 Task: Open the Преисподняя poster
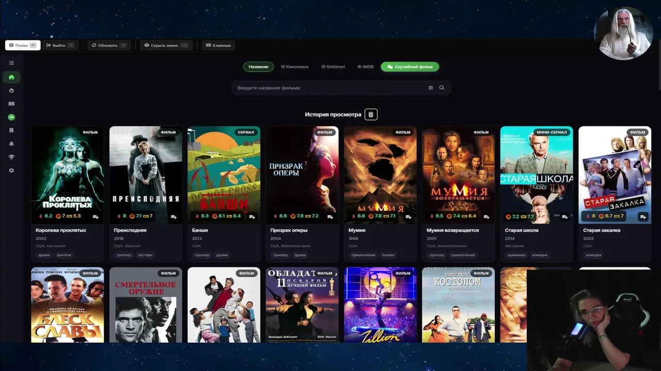click(x=146, y=175)
